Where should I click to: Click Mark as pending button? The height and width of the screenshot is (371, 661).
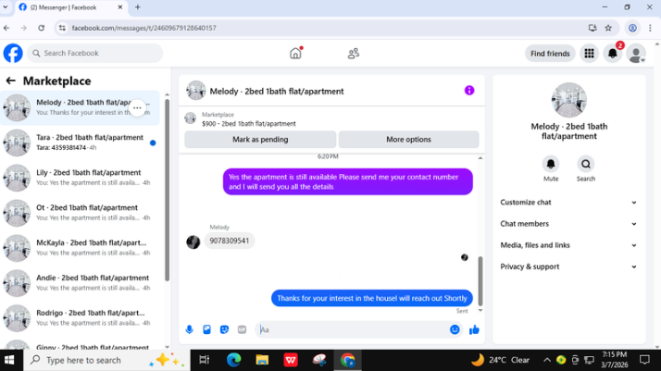coord(260,140)
